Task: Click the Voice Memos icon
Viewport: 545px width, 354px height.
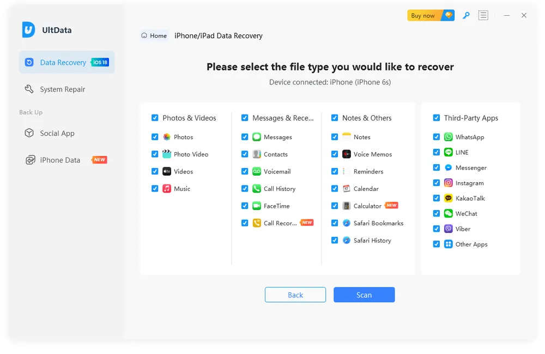Action: click(x=347, y=154)
